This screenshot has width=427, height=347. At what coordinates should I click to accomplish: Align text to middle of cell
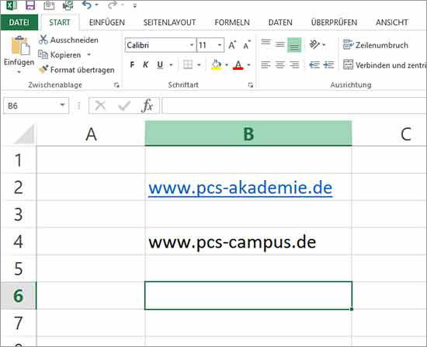click(280, 44)
